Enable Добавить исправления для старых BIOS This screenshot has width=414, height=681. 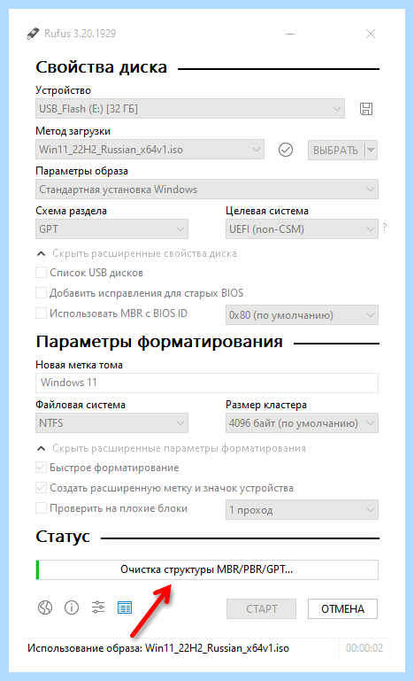point(41,293)
